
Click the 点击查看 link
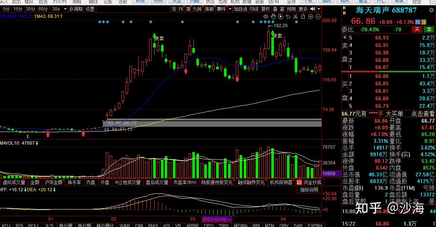coord(423,114)
